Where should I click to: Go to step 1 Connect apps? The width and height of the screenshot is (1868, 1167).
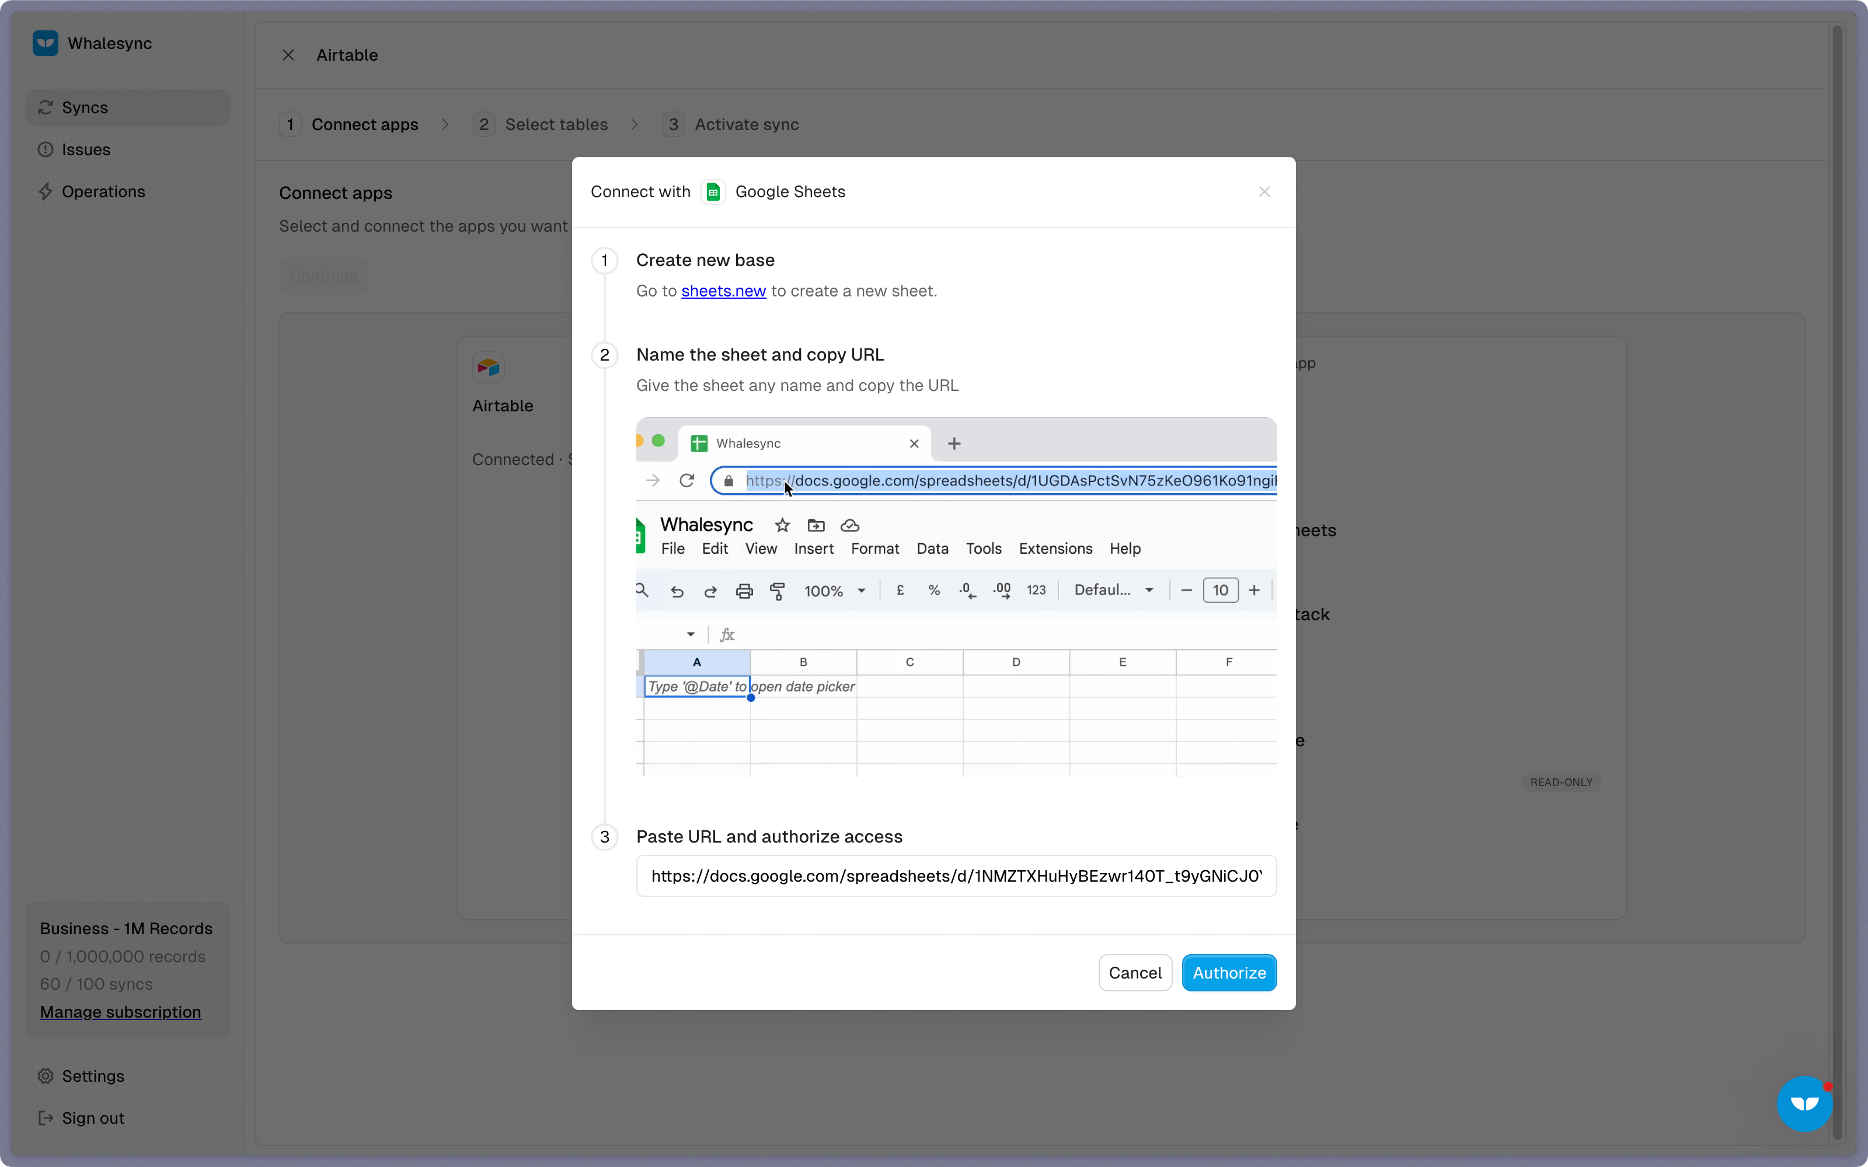(349, 124)
